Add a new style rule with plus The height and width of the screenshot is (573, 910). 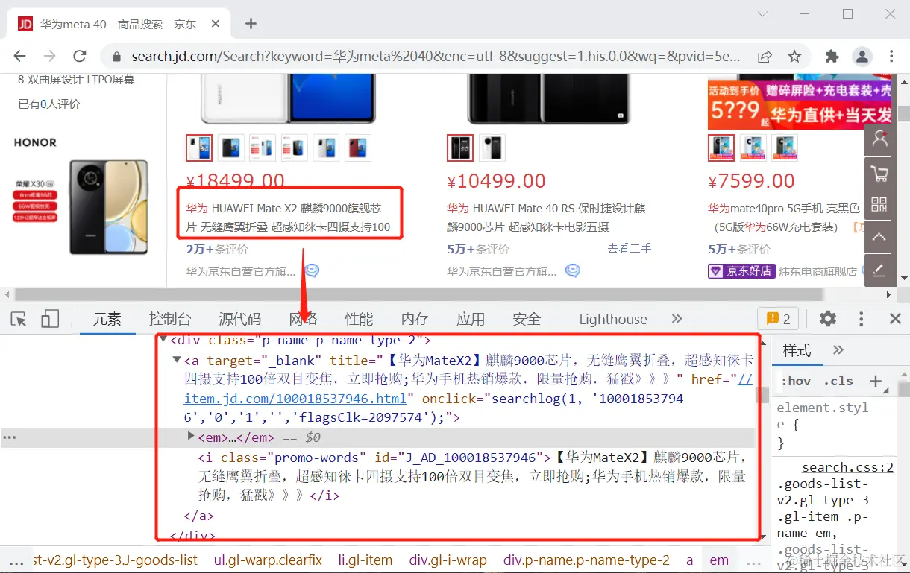click(x=876, y=381)
